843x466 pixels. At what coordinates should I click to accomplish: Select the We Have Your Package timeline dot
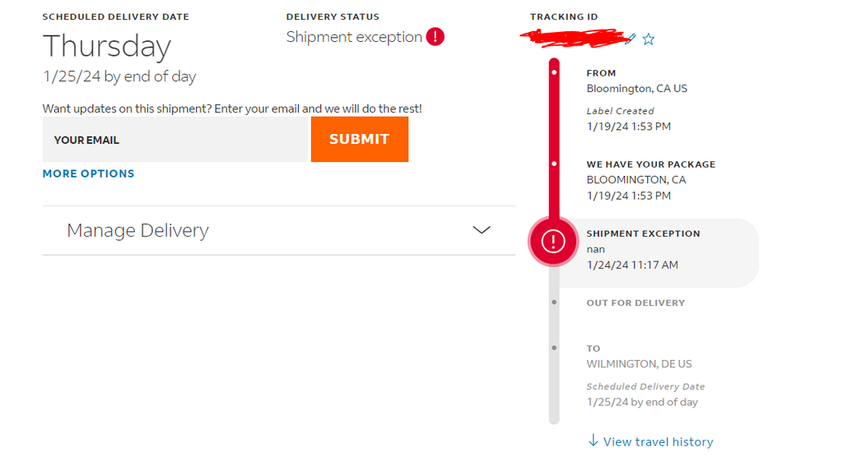point(554,164)
